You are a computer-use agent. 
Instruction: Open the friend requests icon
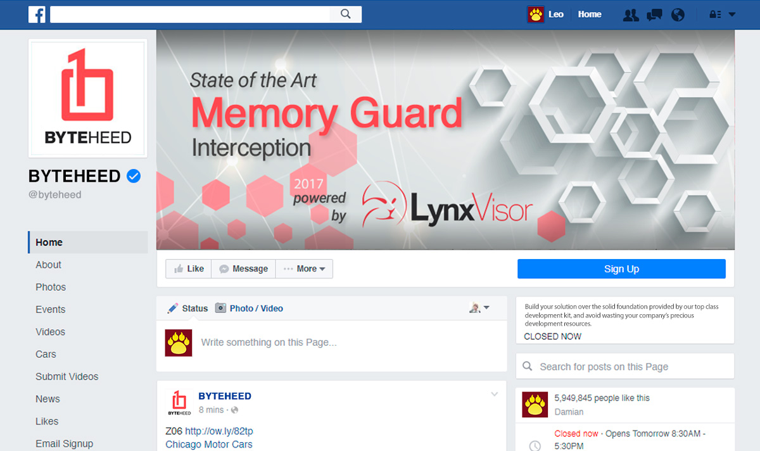pyautogui.click(x=631, y=15)
